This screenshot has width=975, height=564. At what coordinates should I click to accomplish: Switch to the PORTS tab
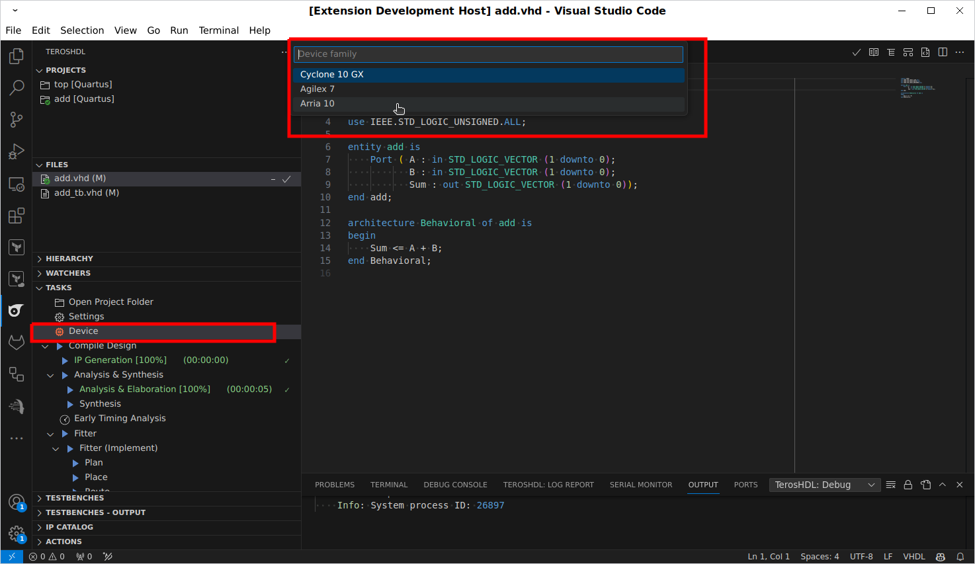tap(745, 485)
